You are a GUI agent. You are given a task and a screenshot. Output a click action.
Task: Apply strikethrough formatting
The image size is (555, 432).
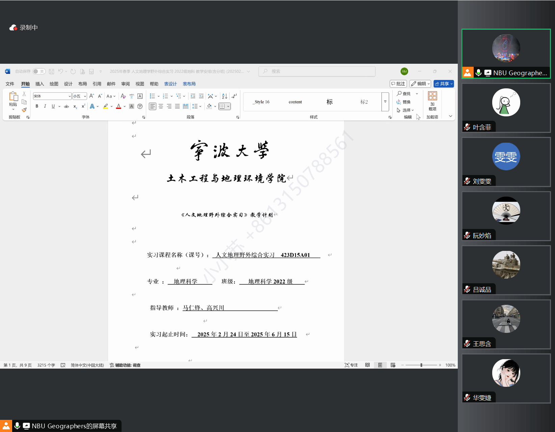(x=67, y=106)
